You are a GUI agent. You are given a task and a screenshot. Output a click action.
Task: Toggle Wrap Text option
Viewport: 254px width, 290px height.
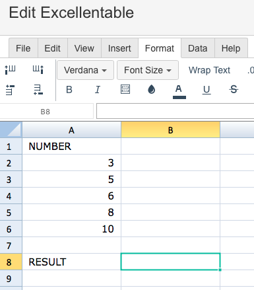(x=209, y=70)
